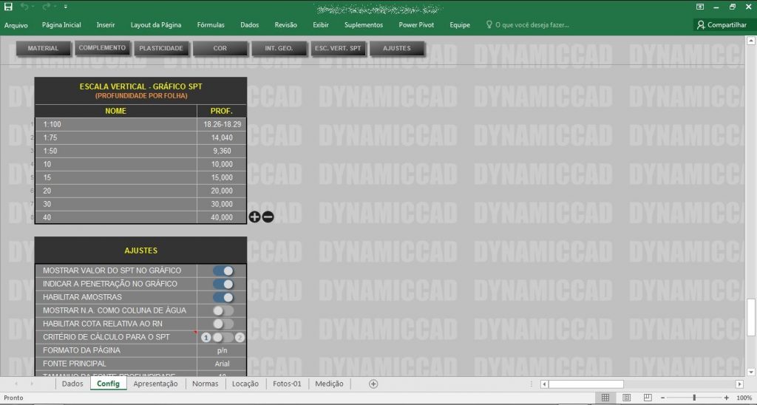Click the ESC. VERT. SPT button

coord(338,48)
